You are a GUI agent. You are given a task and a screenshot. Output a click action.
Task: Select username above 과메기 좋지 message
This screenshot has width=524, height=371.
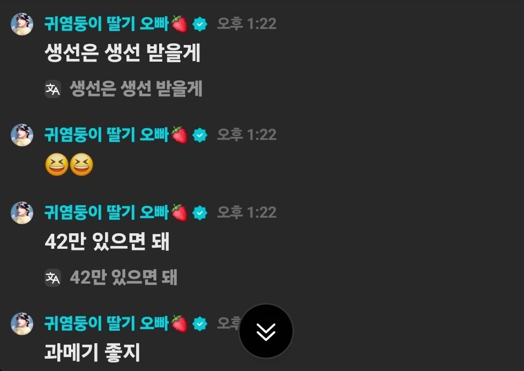click(107, 324)
